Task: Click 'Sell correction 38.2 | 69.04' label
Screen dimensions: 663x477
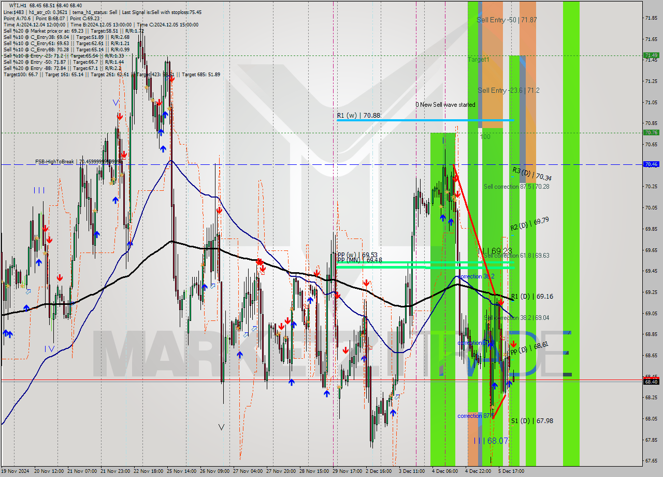Action: tap(516, 317)
